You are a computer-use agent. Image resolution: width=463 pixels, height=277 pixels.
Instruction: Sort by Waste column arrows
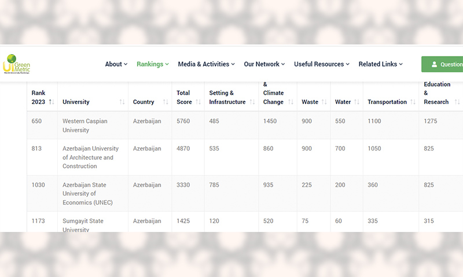(x=324, y=102)
